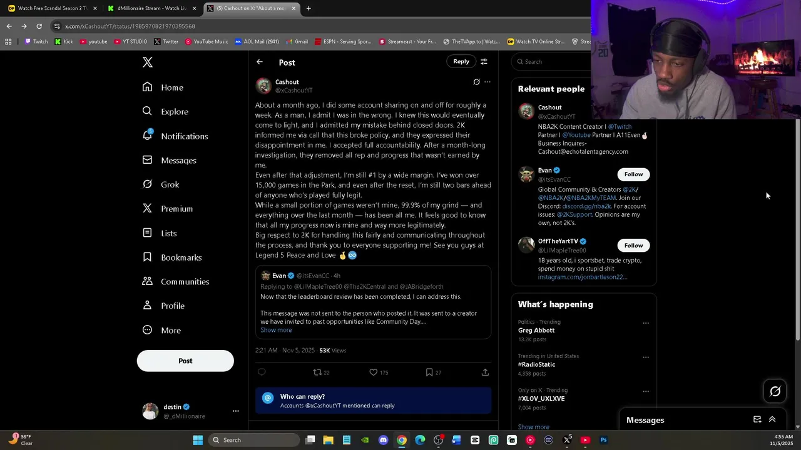Compose new message in Messages drawer
Image resolution: width=801 pixels, height=450 pixels.
[x=757, y=419]
